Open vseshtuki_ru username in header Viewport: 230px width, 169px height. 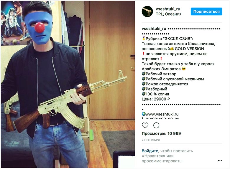(168, 9)
